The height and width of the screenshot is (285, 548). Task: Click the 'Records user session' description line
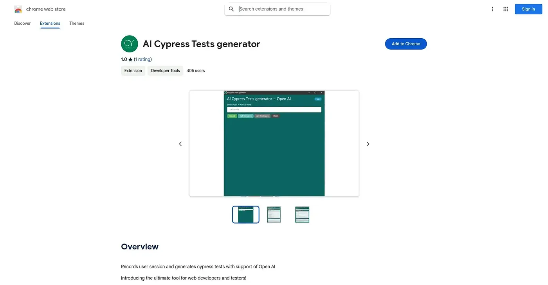[x=198, y=267]
